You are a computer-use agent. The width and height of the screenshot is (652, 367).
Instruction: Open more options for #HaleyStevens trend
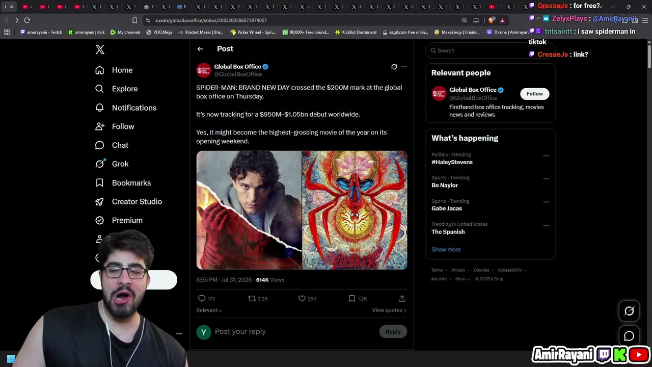(546, 155)
